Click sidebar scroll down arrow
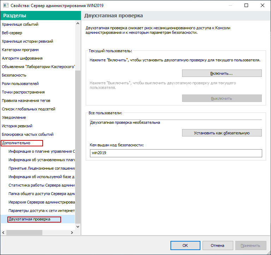 click(x=78, y=226)
